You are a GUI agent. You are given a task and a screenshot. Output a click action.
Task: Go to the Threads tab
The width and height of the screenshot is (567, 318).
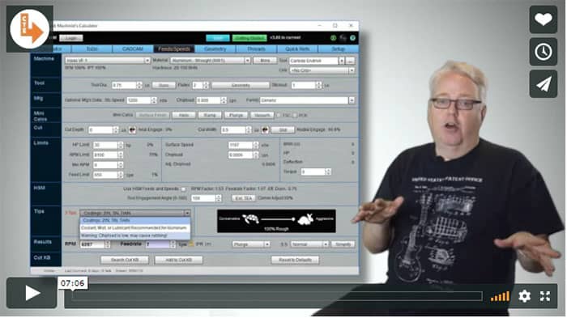coord(257,49)
